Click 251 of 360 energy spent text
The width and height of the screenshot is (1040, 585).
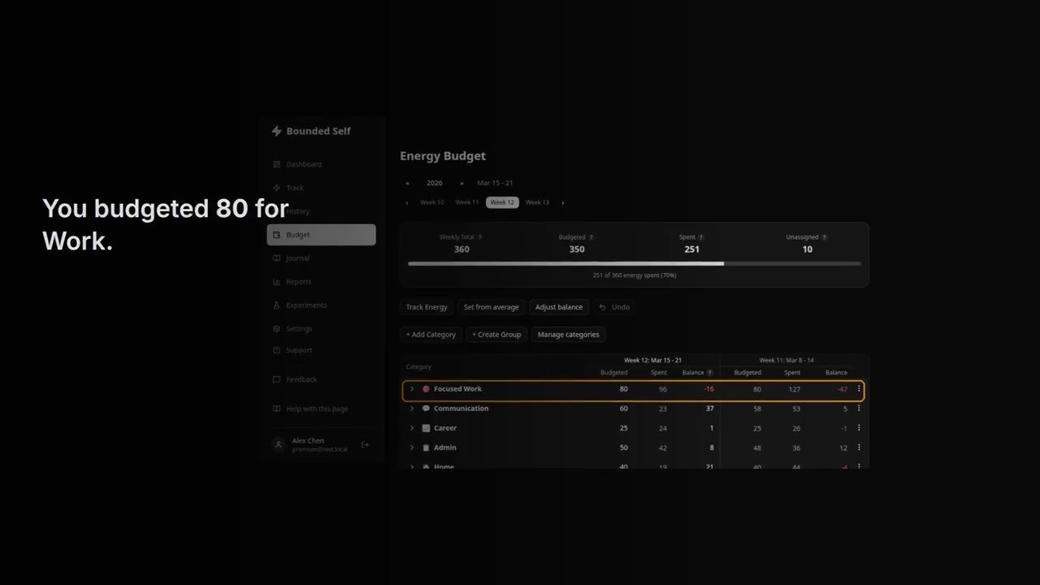click(x=635, y=275)
